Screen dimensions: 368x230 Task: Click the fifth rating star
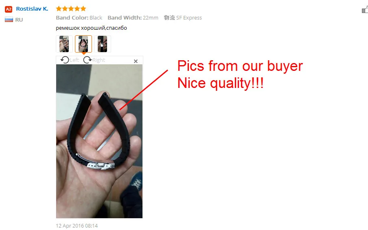tap(83, 9)
